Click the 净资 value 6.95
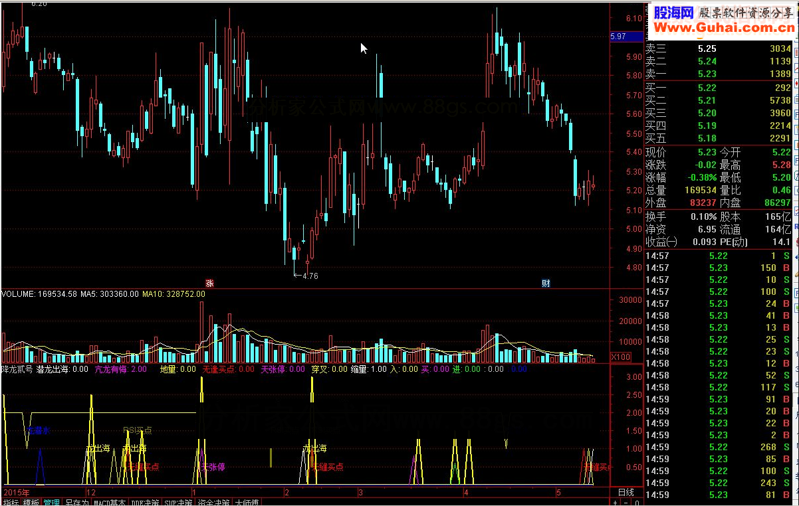The height and width of the screenshot is (506, 799). [x=707, y=229]
